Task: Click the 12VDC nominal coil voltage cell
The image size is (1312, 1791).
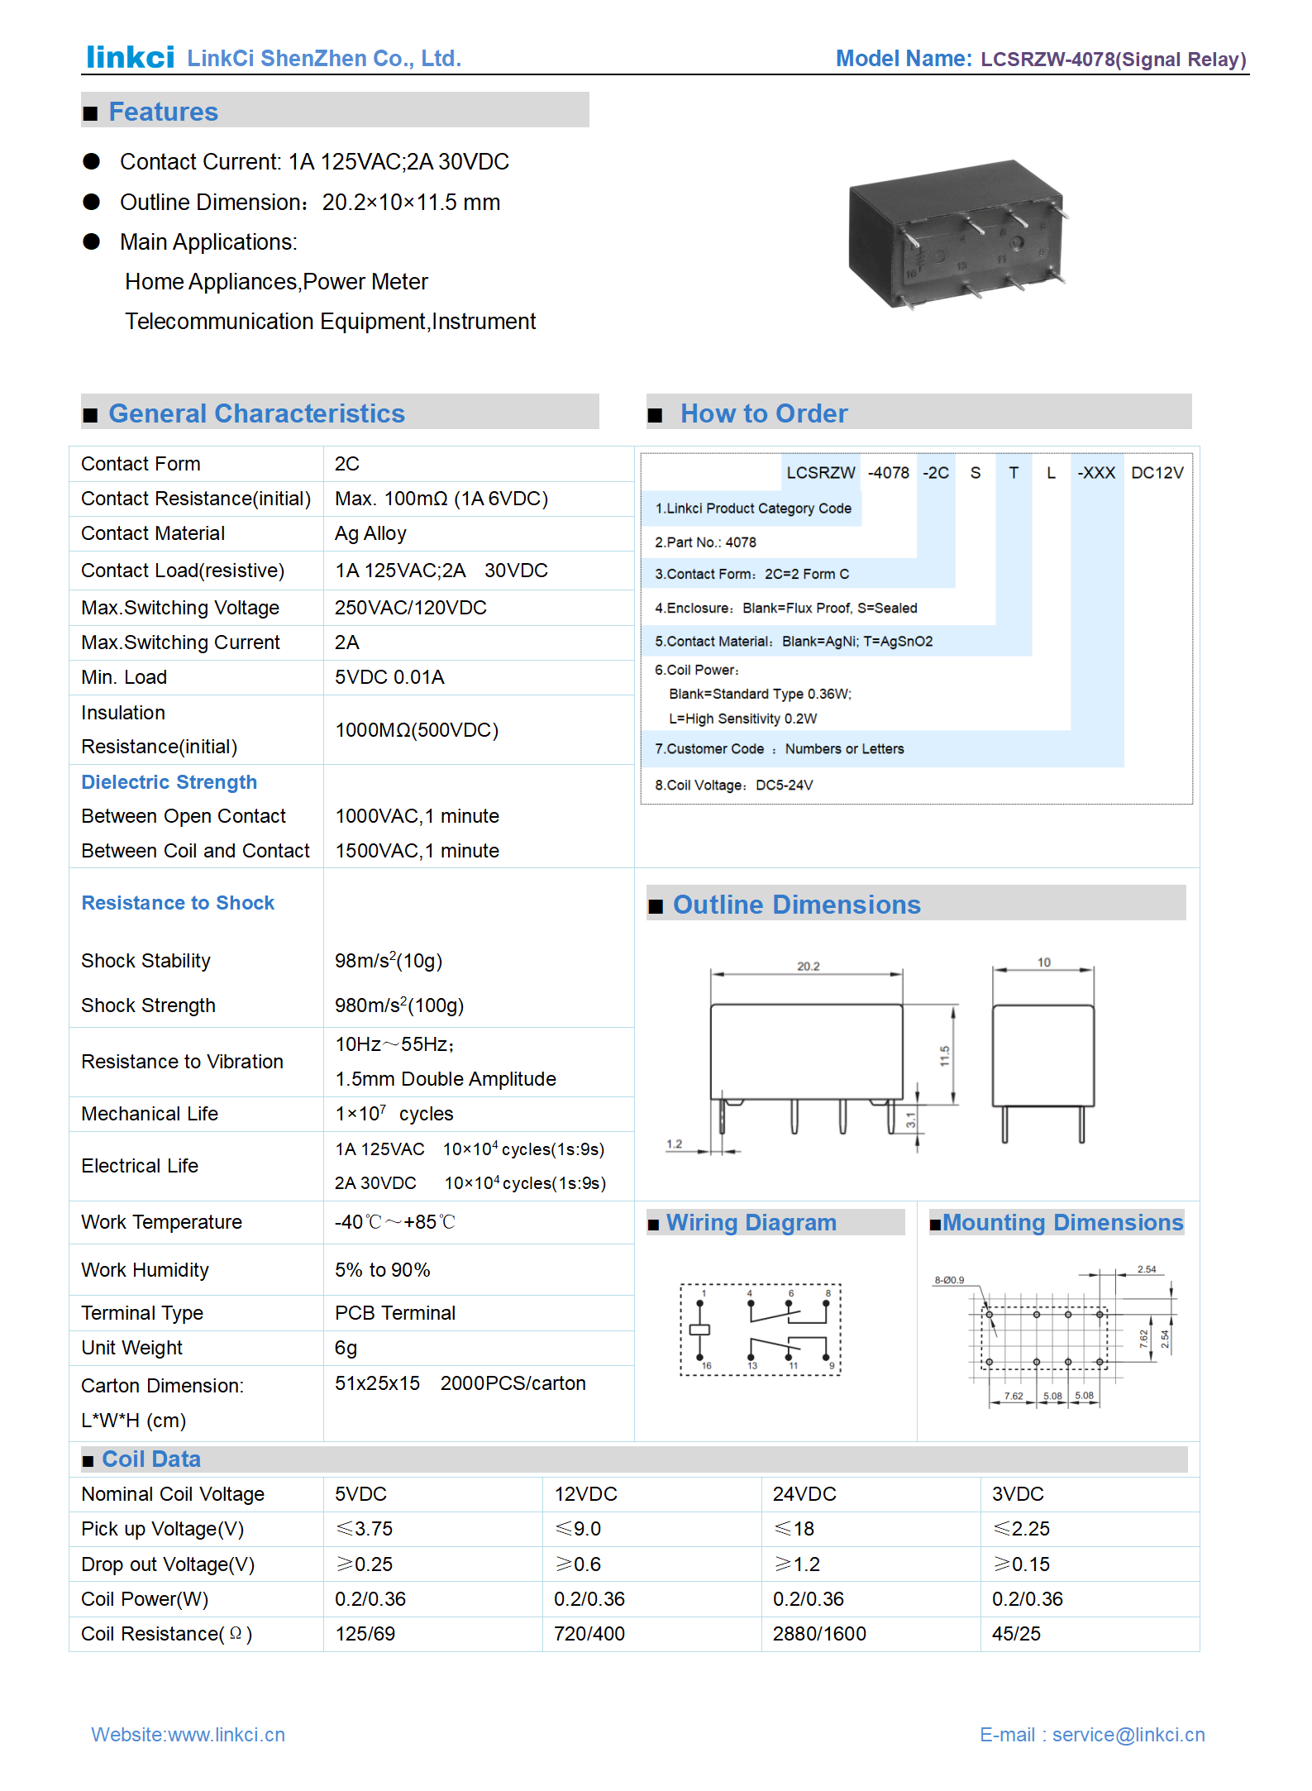Action: point(585,1493)
